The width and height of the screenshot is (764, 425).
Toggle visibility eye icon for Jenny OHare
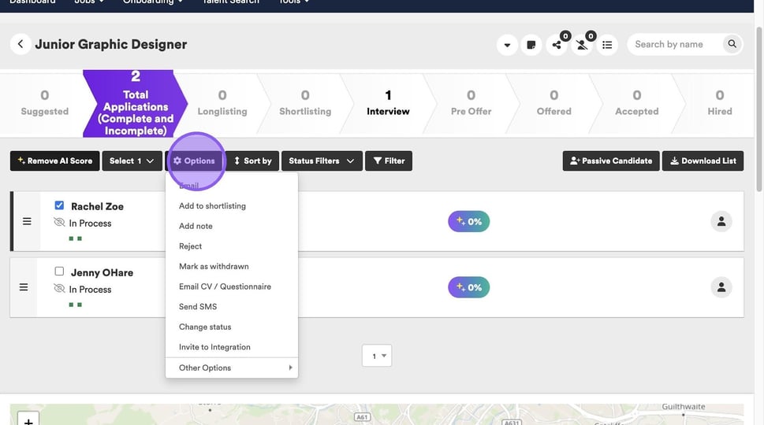coord(59,289)
